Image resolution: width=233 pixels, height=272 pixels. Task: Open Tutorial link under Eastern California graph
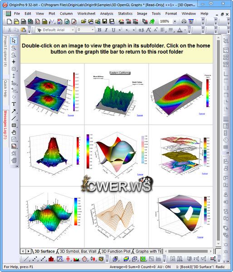pos(140,115)
